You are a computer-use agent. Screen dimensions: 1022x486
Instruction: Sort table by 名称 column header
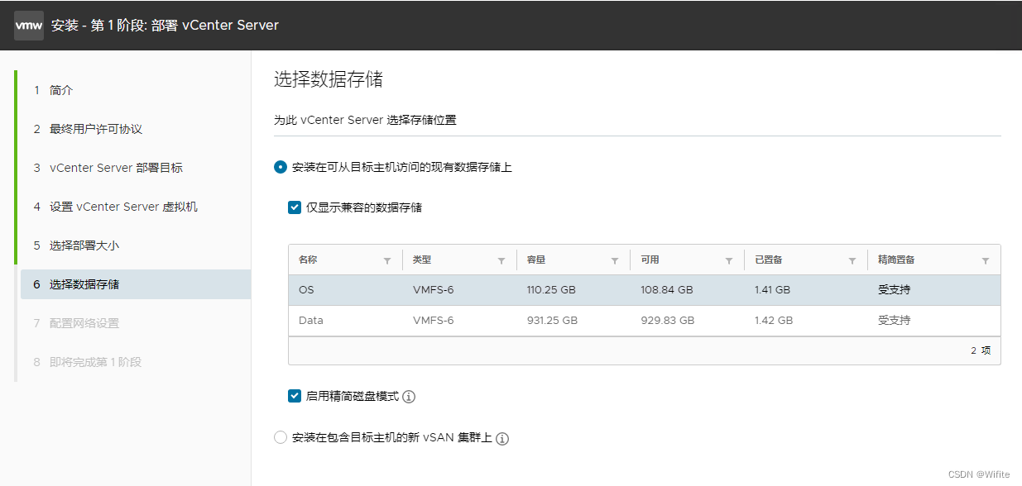point(308,260)
